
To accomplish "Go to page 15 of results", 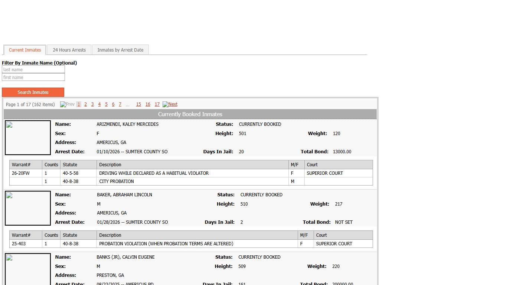I will [138, 105].
